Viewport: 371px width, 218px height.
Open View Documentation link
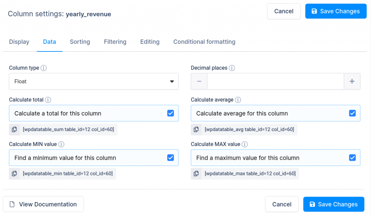pos(43,204)
